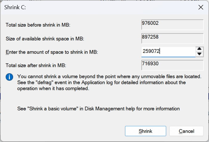Click the 'Shrink C:' dialog title

point(15,7)
